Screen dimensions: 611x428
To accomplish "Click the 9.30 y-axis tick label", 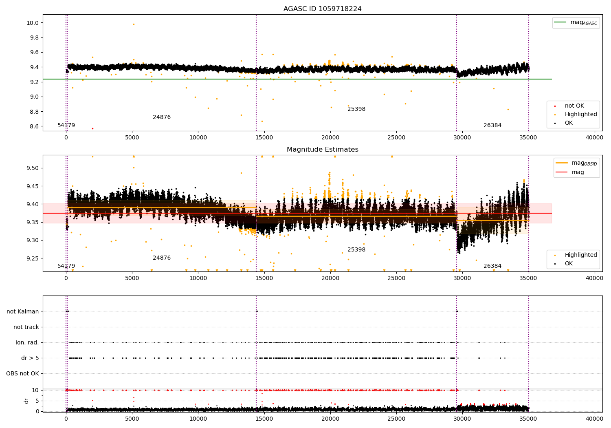I will pyautogui.click(x=33, y=240).
